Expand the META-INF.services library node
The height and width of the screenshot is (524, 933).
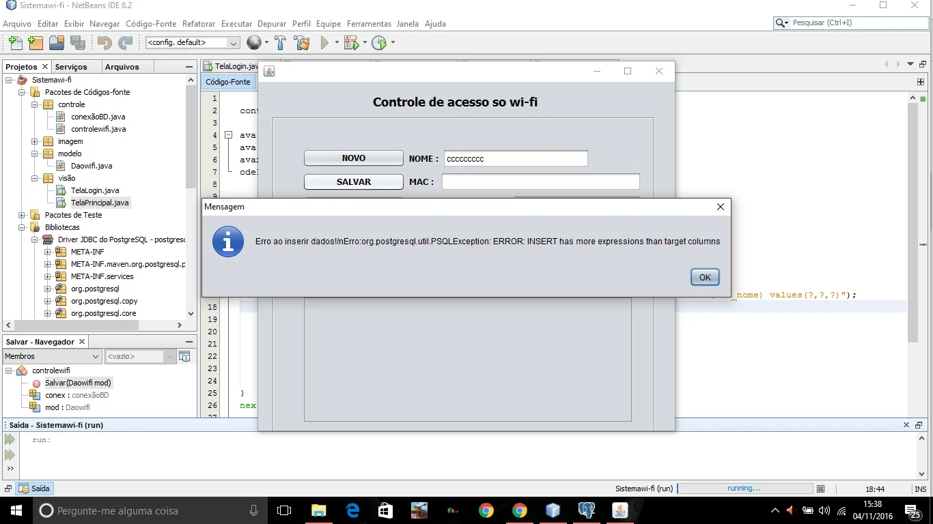tap(48, 276)
